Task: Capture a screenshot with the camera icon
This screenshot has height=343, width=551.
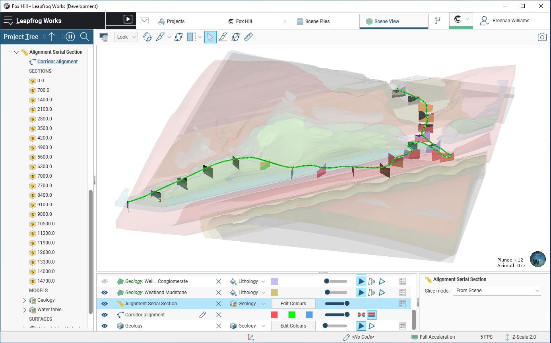Action: (x=542, y=37)
